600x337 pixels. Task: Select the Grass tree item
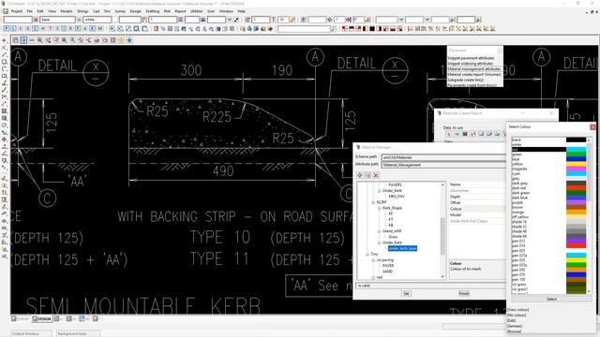pos(393,237)
